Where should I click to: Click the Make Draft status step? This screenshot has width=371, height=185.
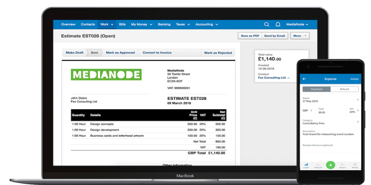[x=75, y=53]
